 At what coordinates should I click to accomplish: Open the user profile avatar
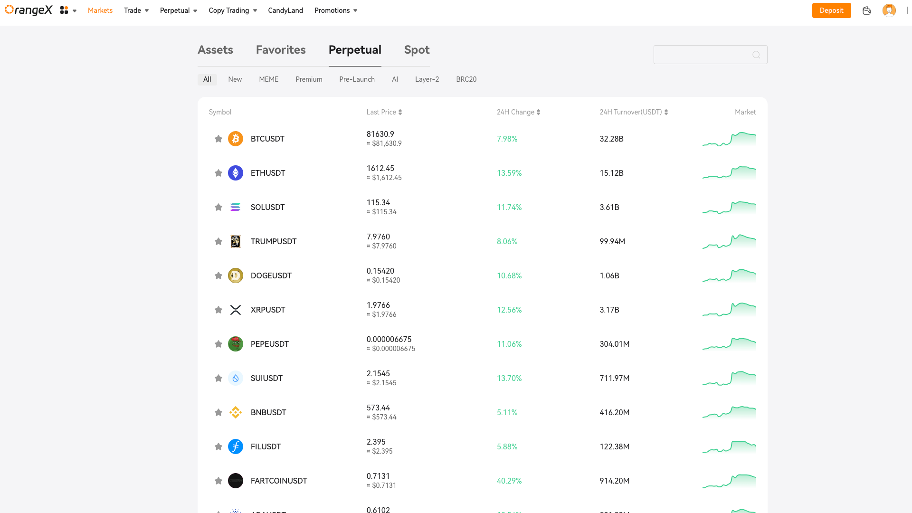point(889,10)
